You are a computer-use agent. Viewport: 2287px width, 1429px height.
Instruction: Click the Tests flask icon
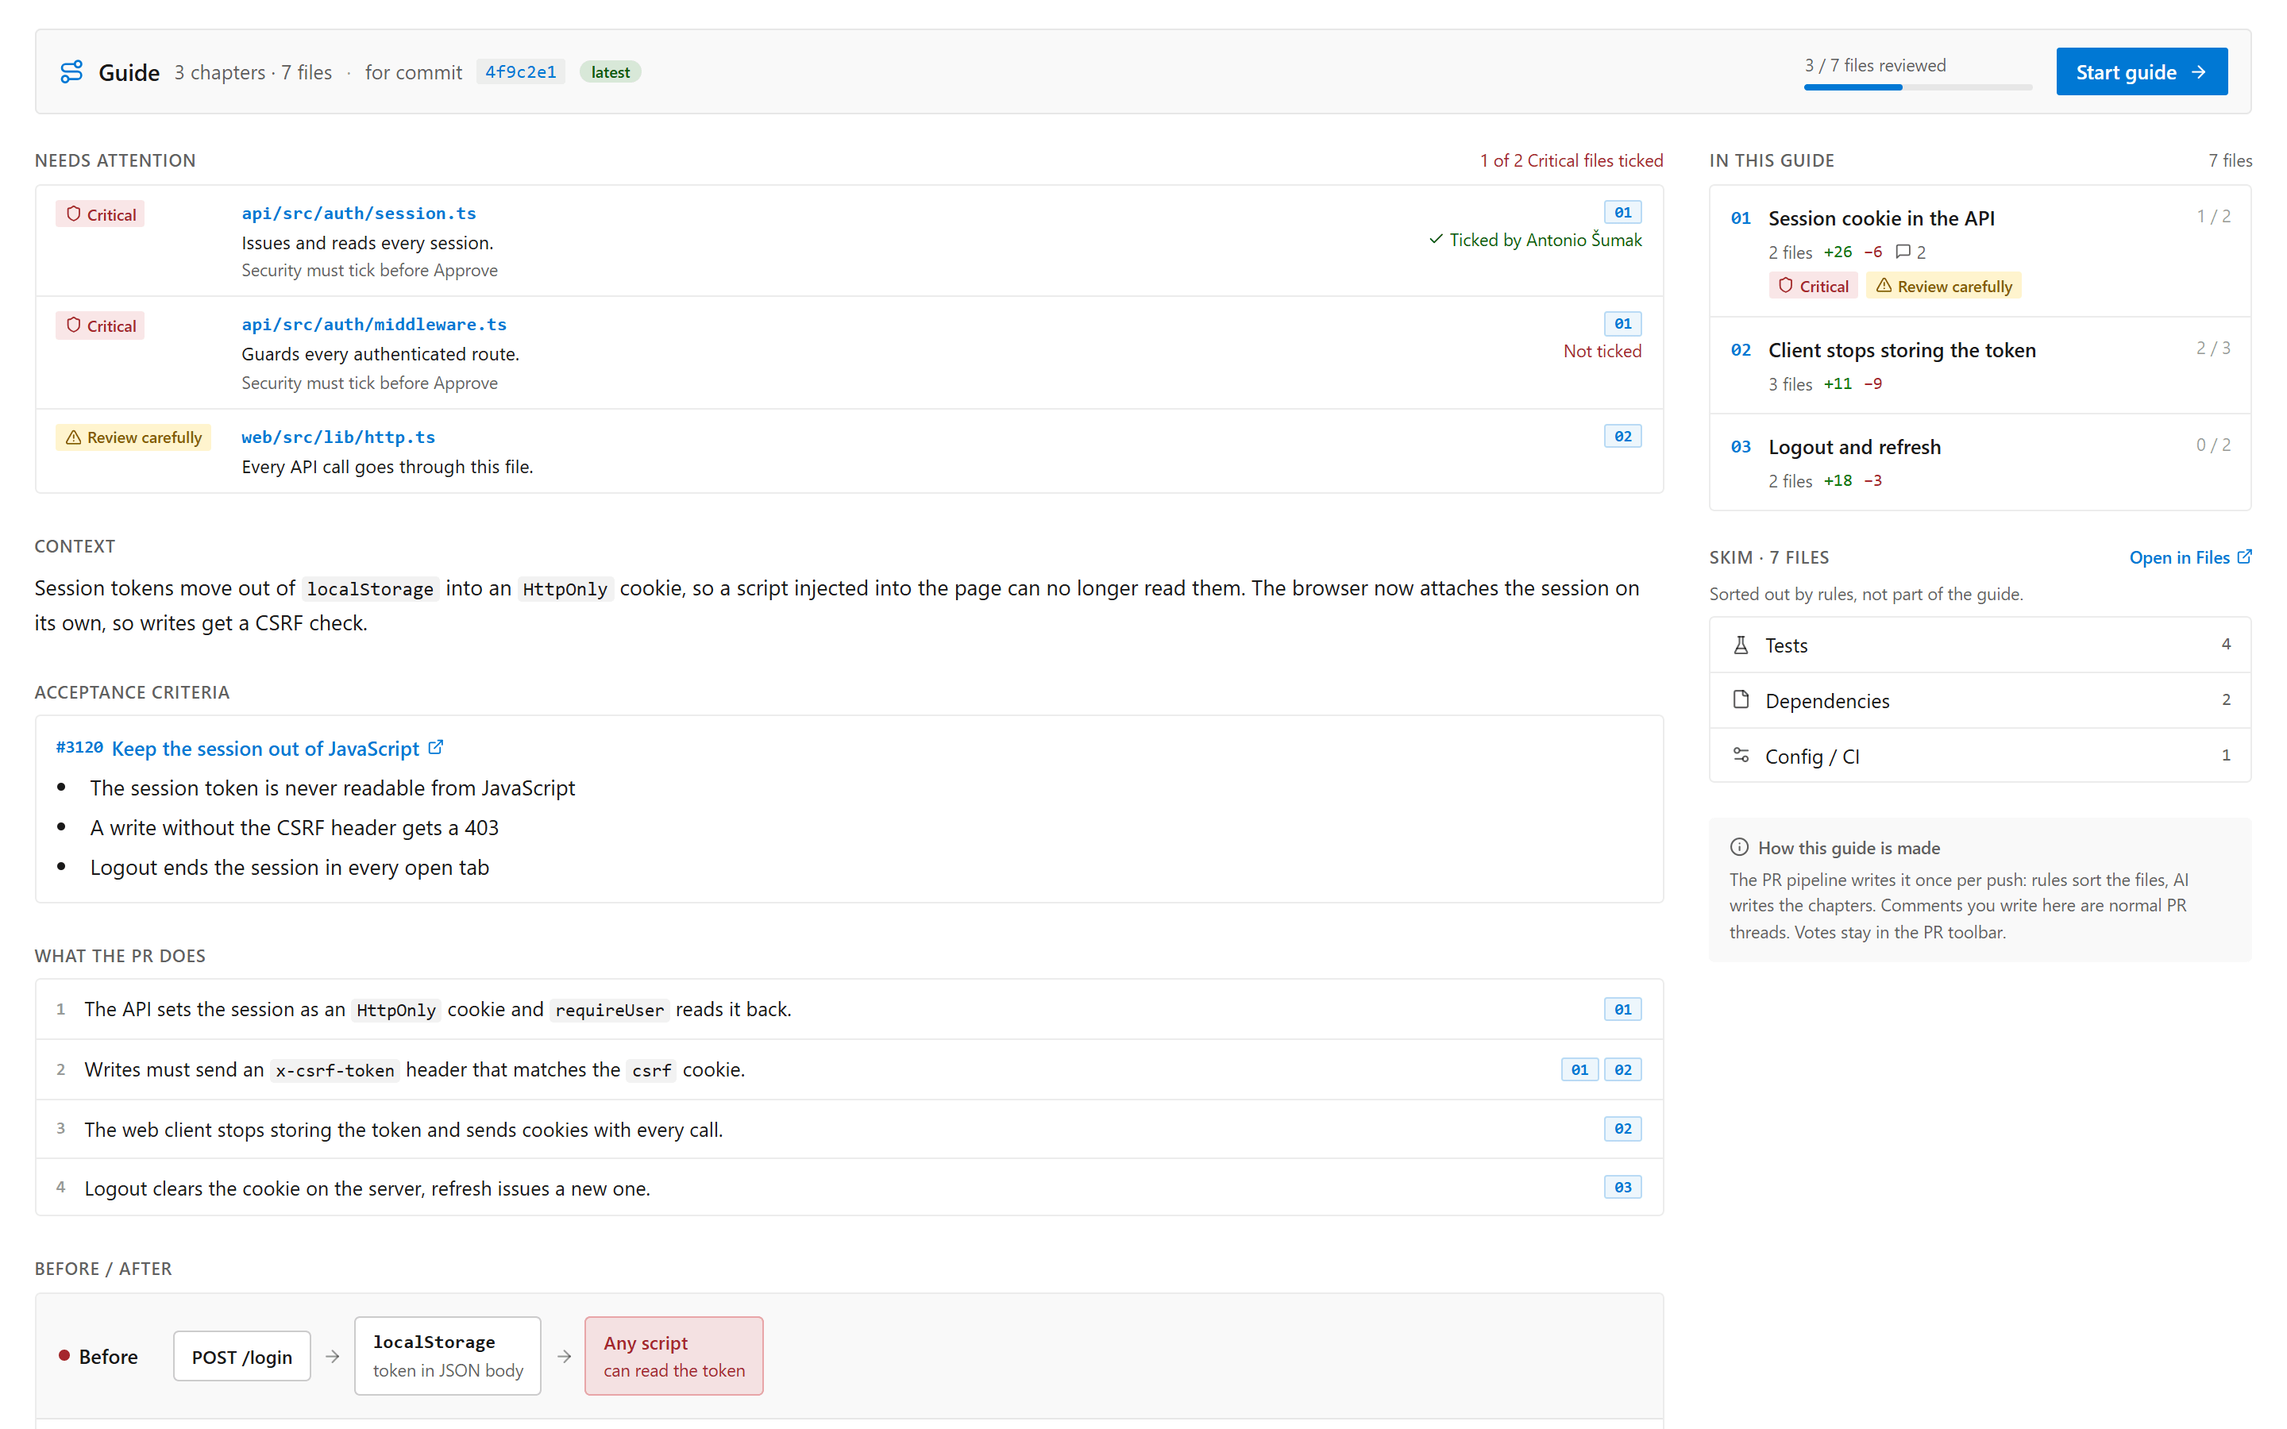(1741, 645)
